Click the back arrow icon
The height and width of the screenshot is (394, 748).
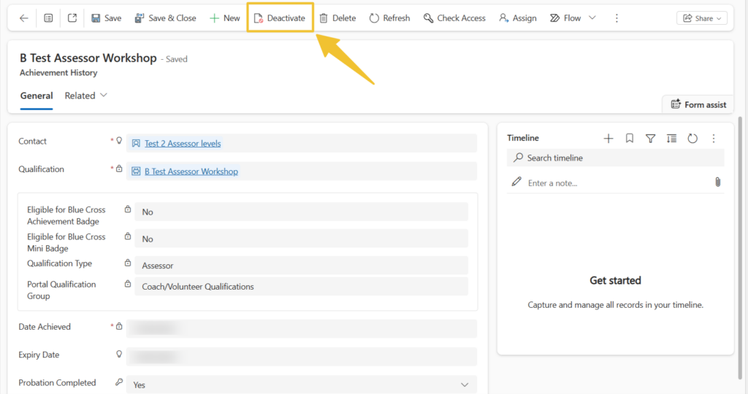[x=24, y=18]
